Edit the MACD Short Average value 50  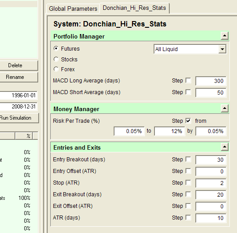click(x=211, y=92)
